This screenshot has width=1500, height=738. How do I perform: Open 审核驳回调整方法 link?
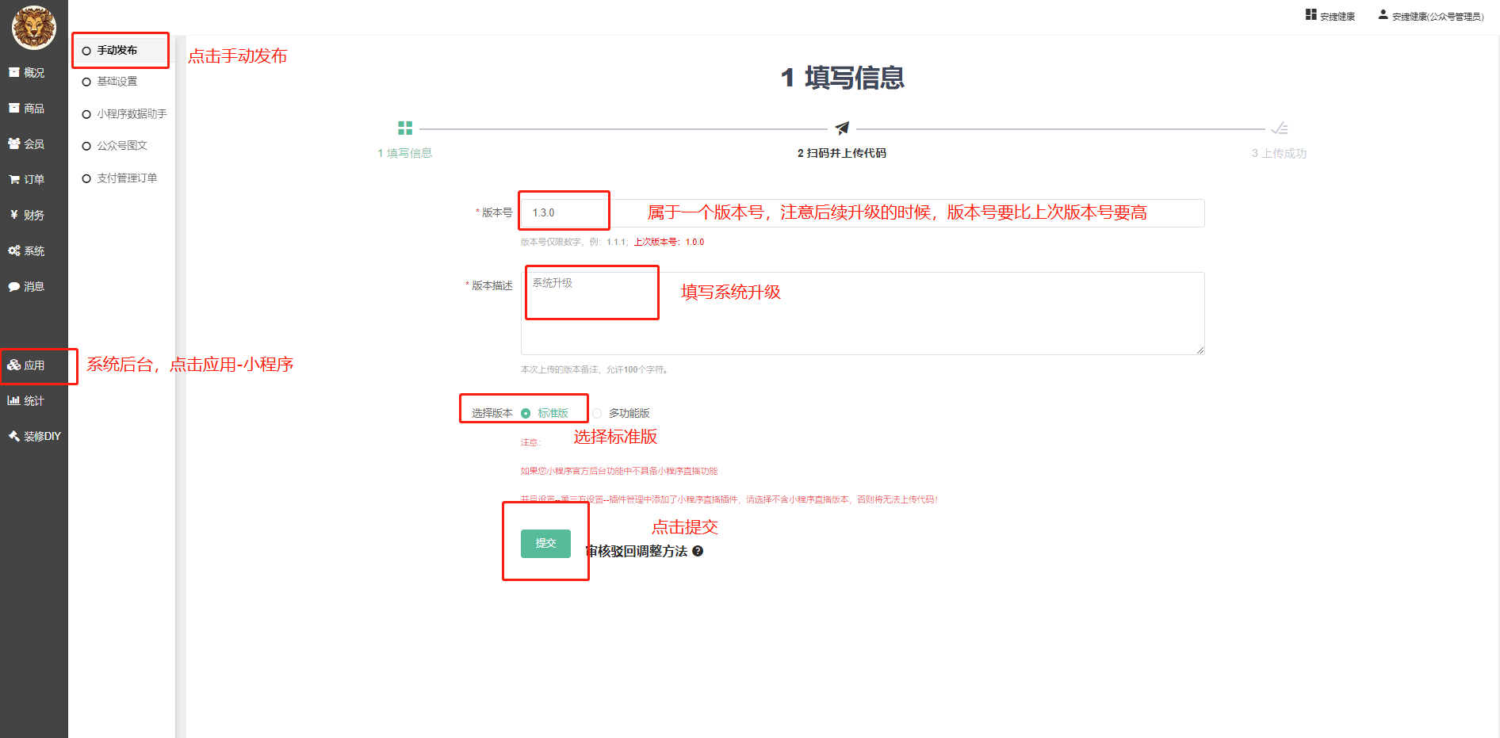(x=637, y=552)
